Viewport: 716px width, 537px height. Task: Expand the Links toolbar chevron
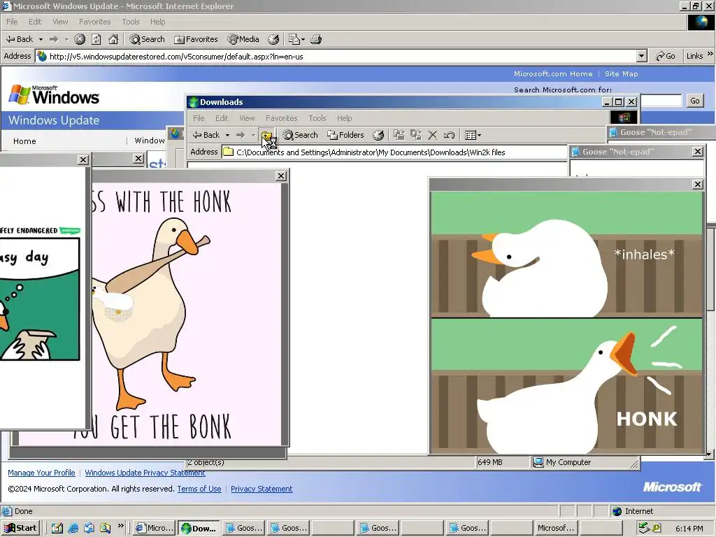click(x=710, y=54)
